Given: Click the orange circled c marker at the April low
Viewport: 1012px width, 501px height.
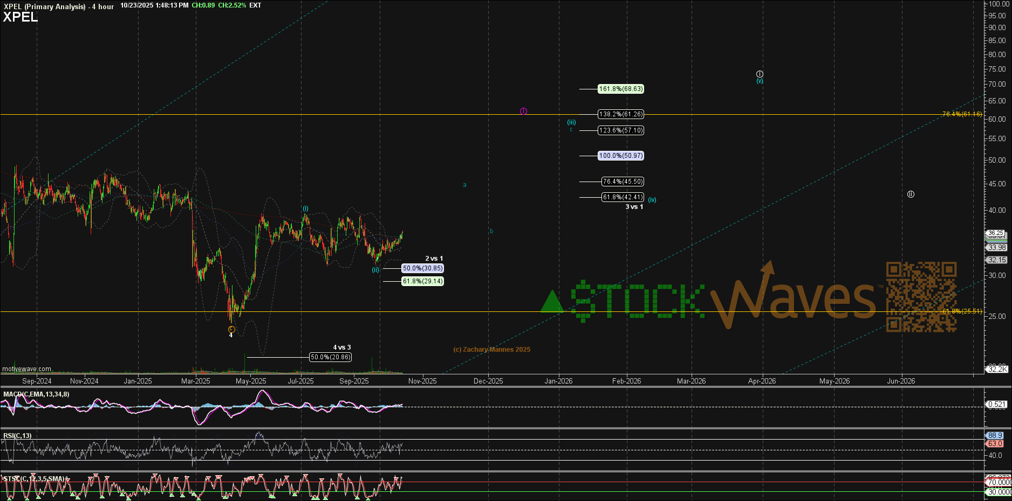Looking at the screenshot, I should [x=231, y=329].
